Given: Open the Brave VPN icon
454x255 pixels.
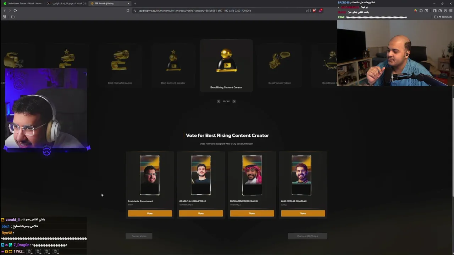Looking at the screenshot, I should 445,11.
